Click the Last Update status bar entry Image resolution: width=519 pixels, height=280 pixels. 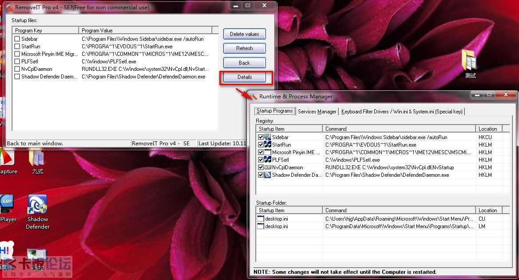222,143
